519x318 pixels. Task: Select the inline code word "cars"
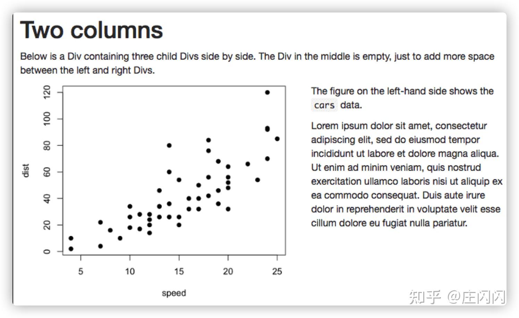click(x=324, y=105)
